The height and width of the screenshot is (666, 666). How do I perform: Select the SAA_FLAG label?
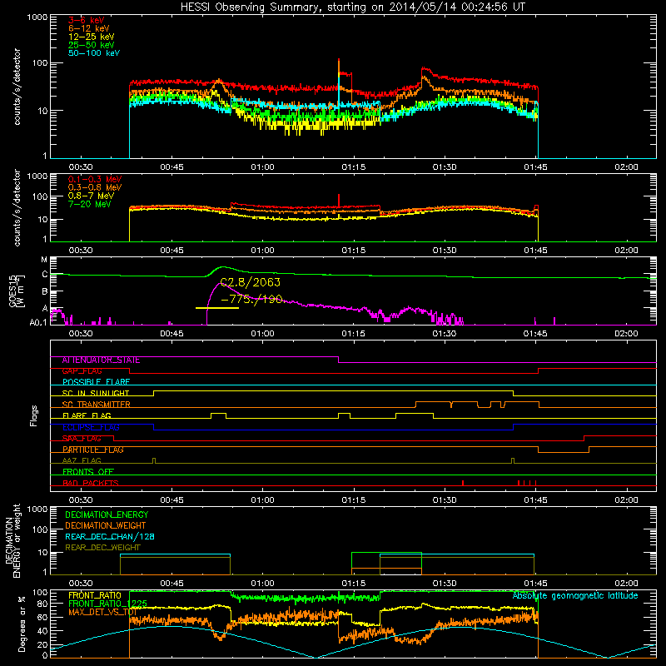(82, 439)
